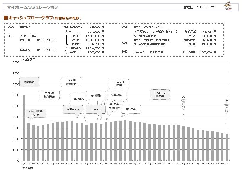Click the マイホームシミュレーション header title
Image resolution: width=242 pixels, height=173 pixels.
click(x=32, y=7)
